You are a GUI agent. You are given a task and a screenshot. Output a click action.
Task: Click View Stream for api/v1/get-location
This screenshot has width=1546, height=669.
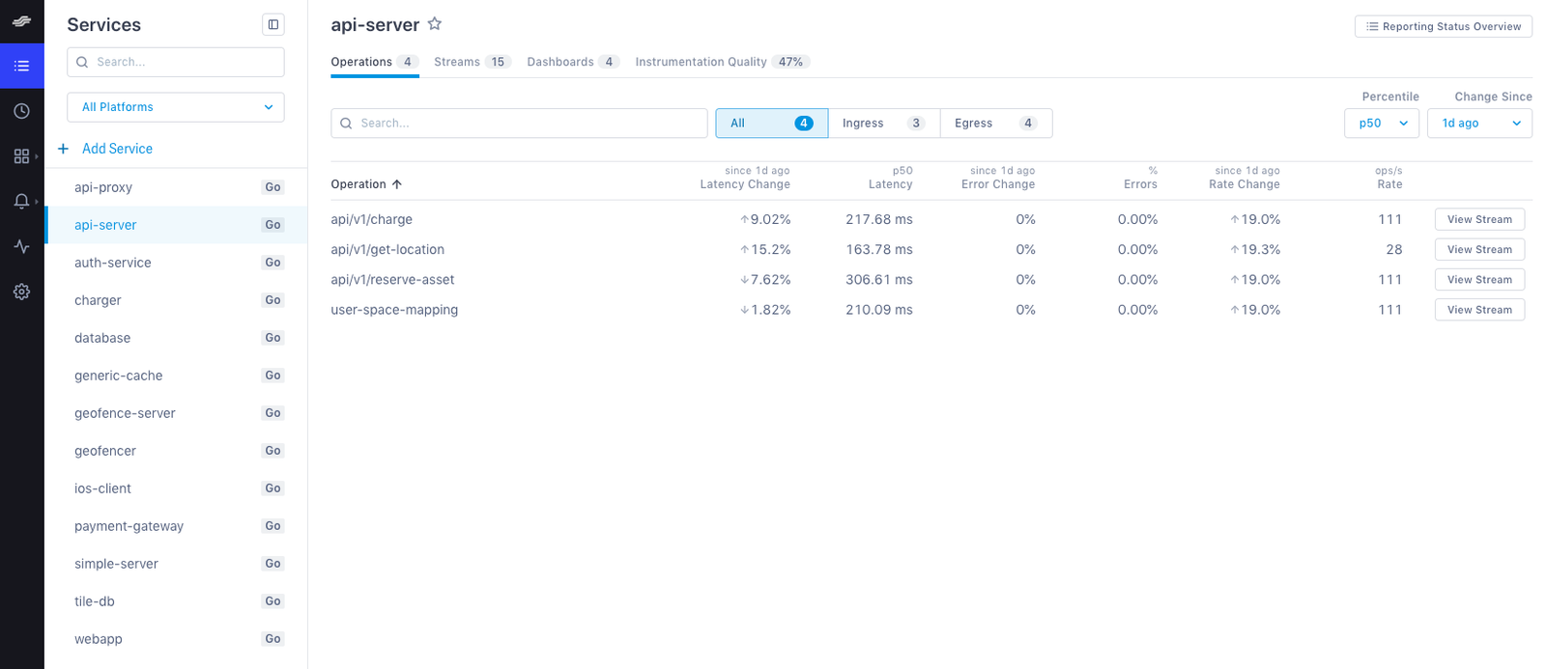(1478, 250)
